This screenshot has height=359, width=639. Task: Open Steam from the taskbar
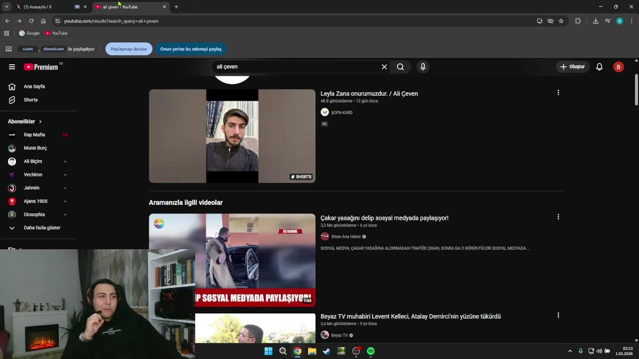pos(326,351)
